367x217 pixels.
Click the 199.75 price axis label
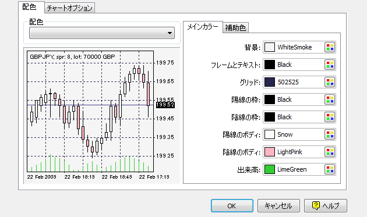(165, 63)
